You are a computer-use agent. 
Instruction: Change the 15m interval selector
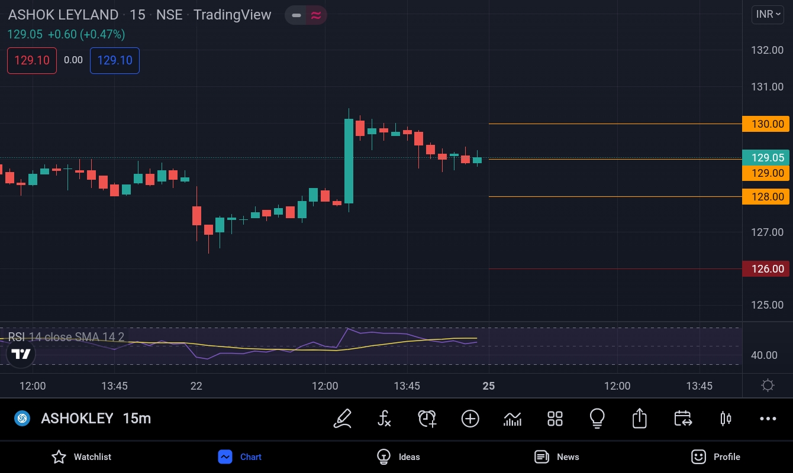pos(137,419)
